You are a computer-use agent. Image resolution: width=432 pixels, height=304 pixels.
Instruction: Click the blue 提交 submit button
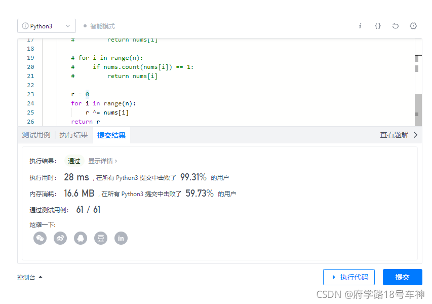402,277
